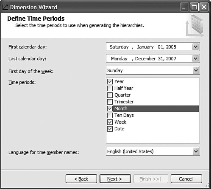The height and width of the screenshot is (189, 211).
Task: Maximize the Dimension Wizard window
Action: 194,7
